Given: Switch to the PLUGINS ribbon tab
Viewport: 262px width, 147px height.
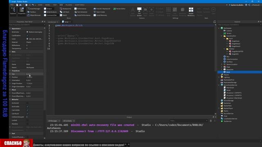Looking at the screenshot, I should point(69,5).
